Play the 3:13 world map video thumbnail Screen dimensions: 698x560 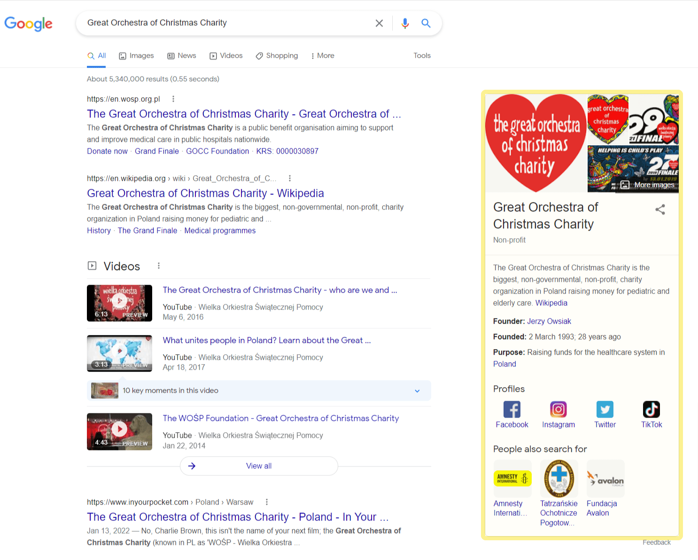(119, 353)
